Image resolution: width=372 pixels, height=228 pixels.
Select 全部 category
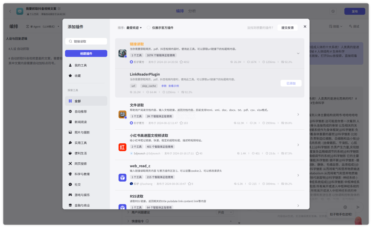tap(86, 101)
